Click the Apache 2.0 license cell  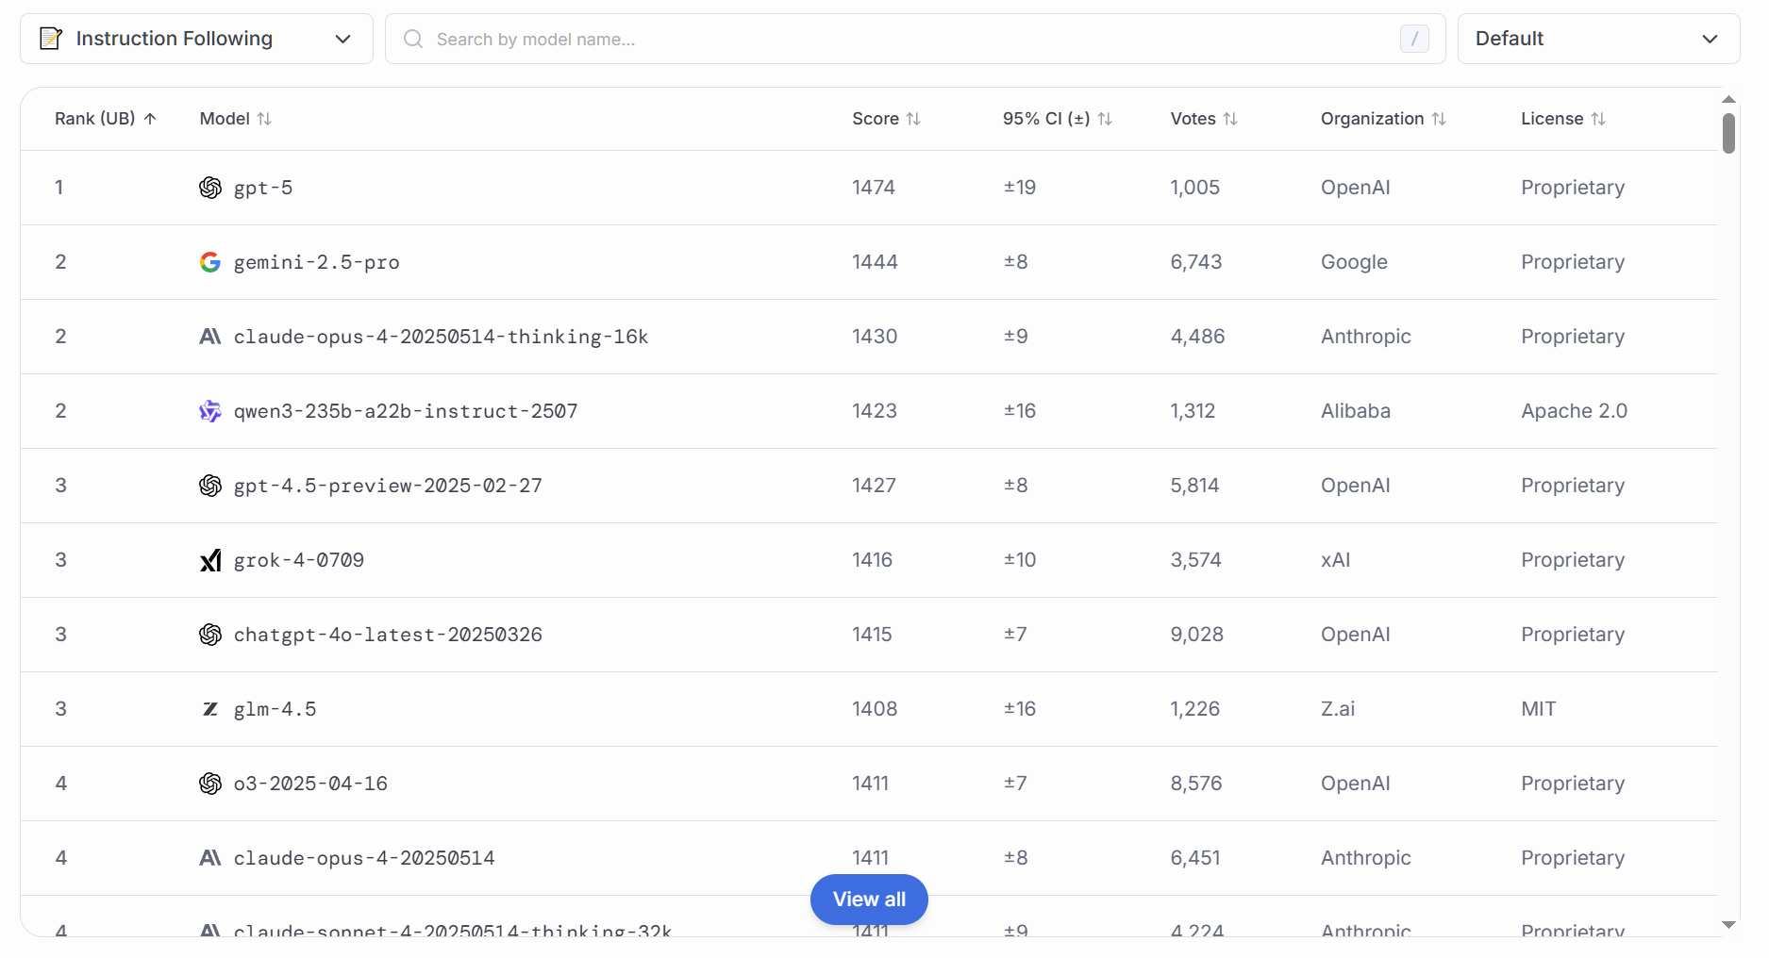pos(1574,411)
